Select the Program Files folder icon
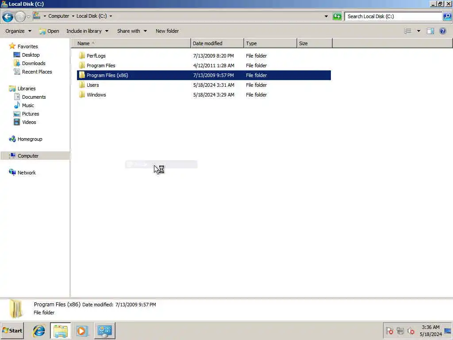 [x=82, y=66]
